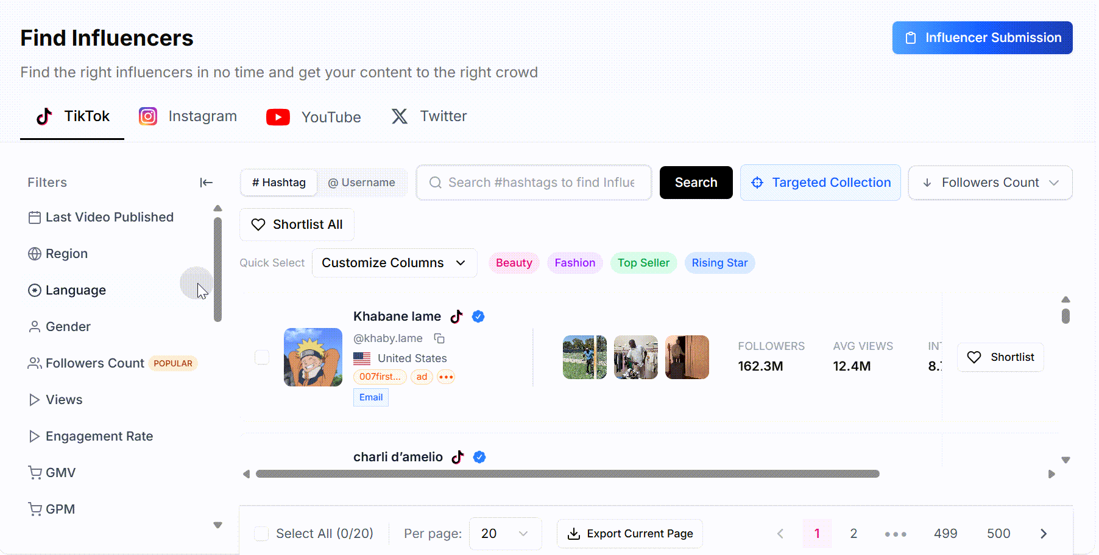1099x555 pixels.
Task: Click the black Search button
Action: (696, 183)
